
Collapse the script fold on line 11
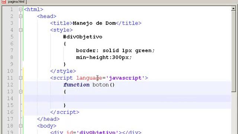(21, 78)
